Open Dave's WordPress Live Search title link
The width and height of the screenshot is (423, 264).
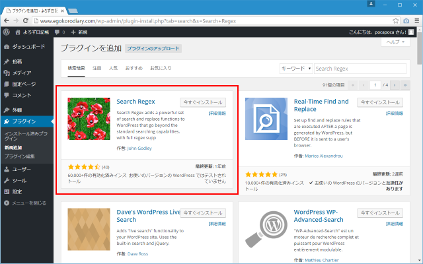tap(148, 216)
